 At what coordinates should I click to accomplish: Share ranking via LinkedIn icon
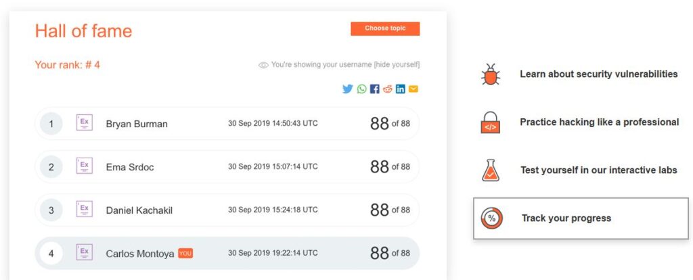(x=401, y=89)
